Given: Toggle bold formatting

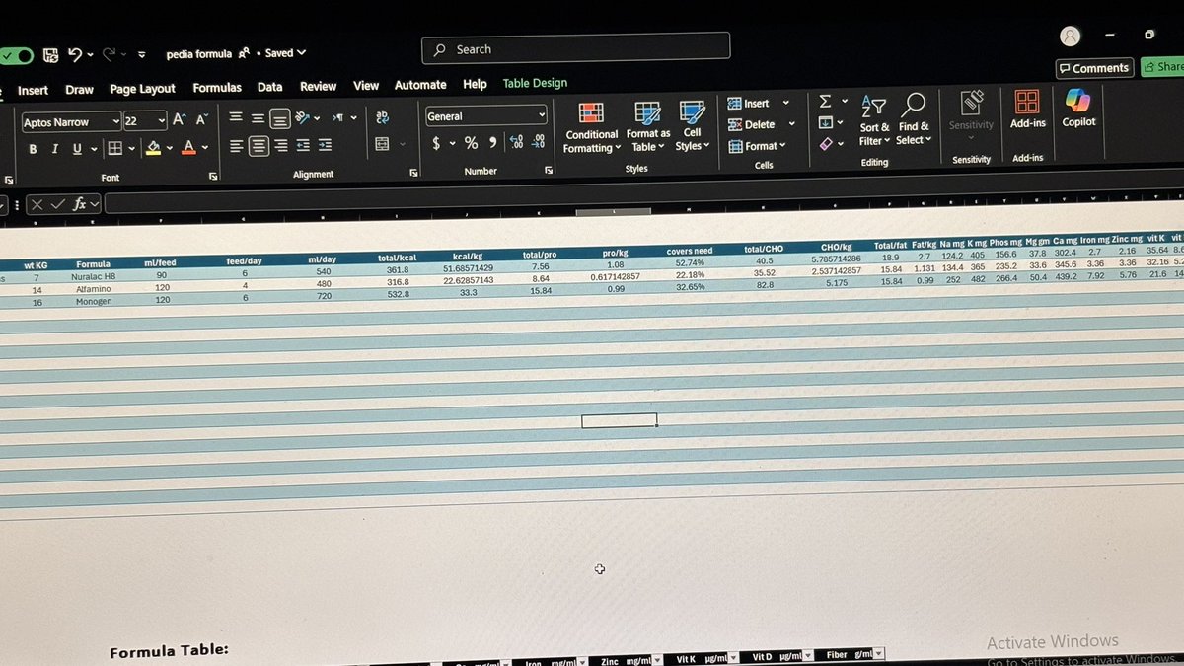Looking at the screenshot, I should pyautogui.click(x=33, y=149).
